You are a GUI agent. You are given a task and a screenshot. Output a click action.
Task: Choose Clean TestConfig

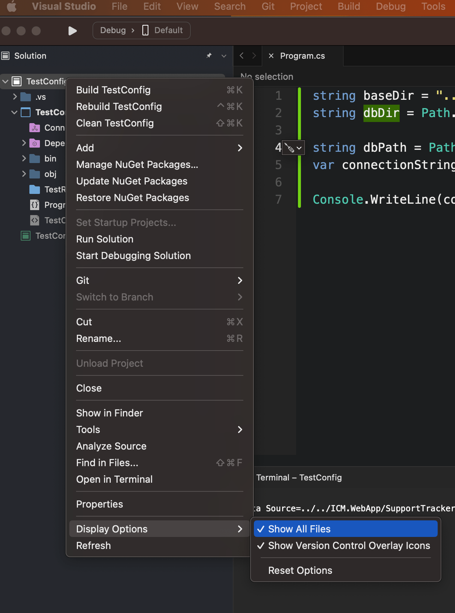coord(160,123)
